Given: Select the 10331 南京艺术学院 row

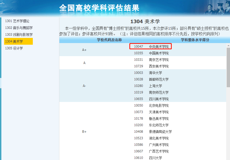Looking at the screenshot, I should tap(151, 60).
